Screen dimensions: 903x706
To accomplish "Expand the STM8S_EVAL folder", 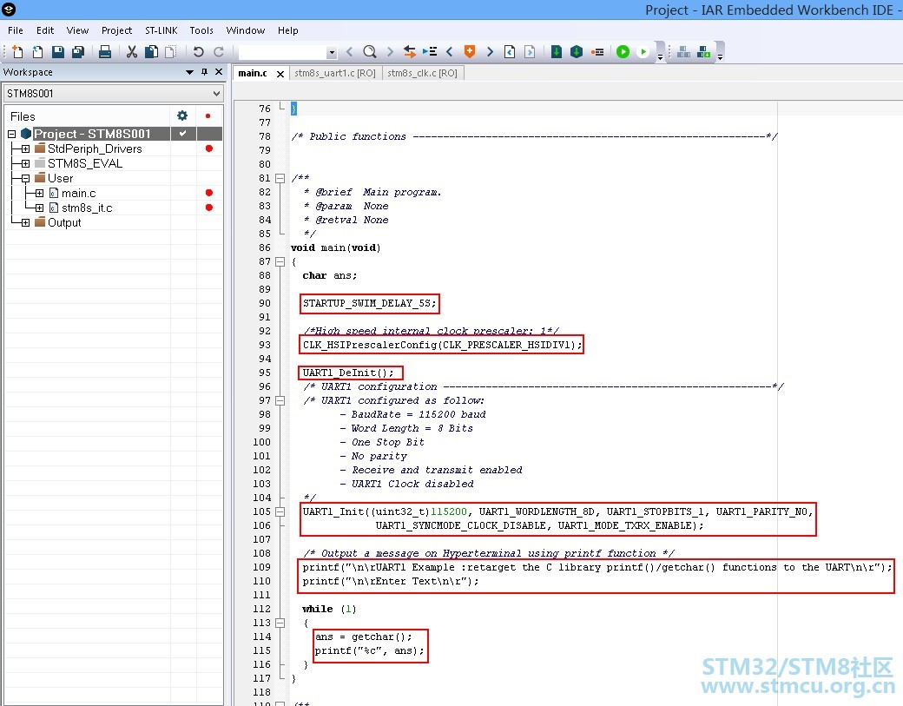I will [x=25, y=163].
